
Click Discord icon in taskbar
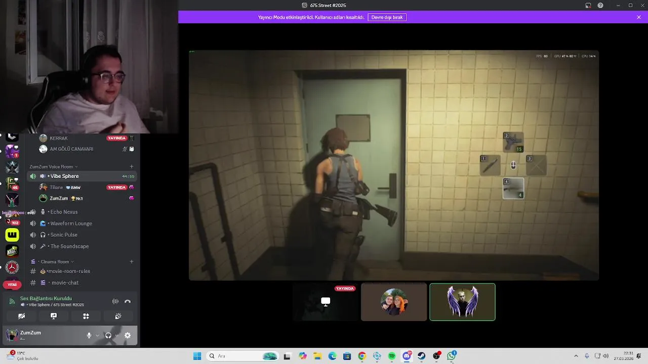click(x=407, y=356)
